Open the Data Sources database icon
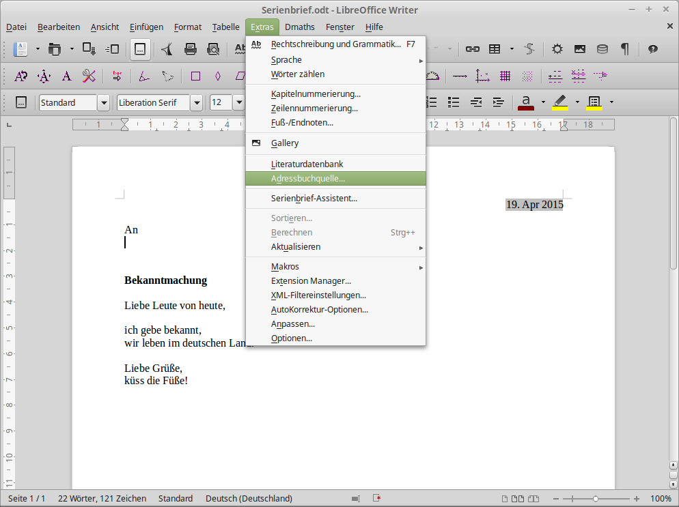The height and width of the screenshot is (507, 679). (602, 49)
